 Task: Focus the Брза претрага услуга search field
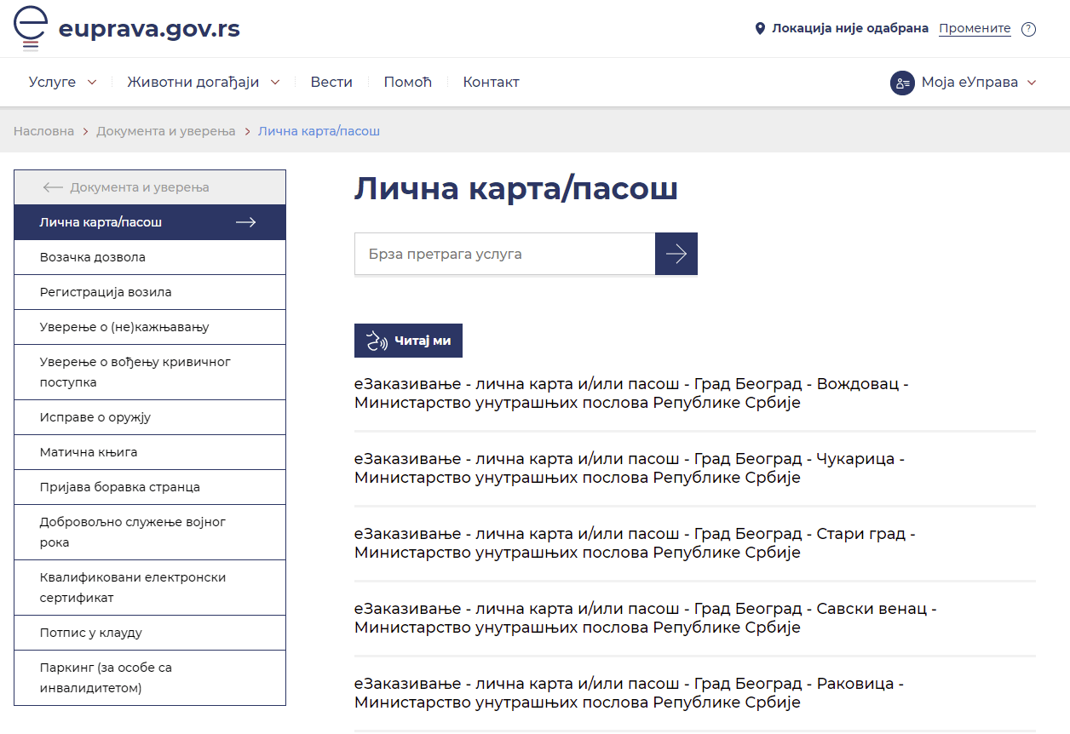coord(504,254)
